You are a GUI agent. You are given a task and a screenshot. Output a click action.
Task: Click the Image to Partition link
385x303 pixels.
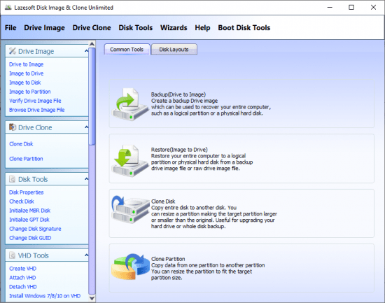coord(30,92)
